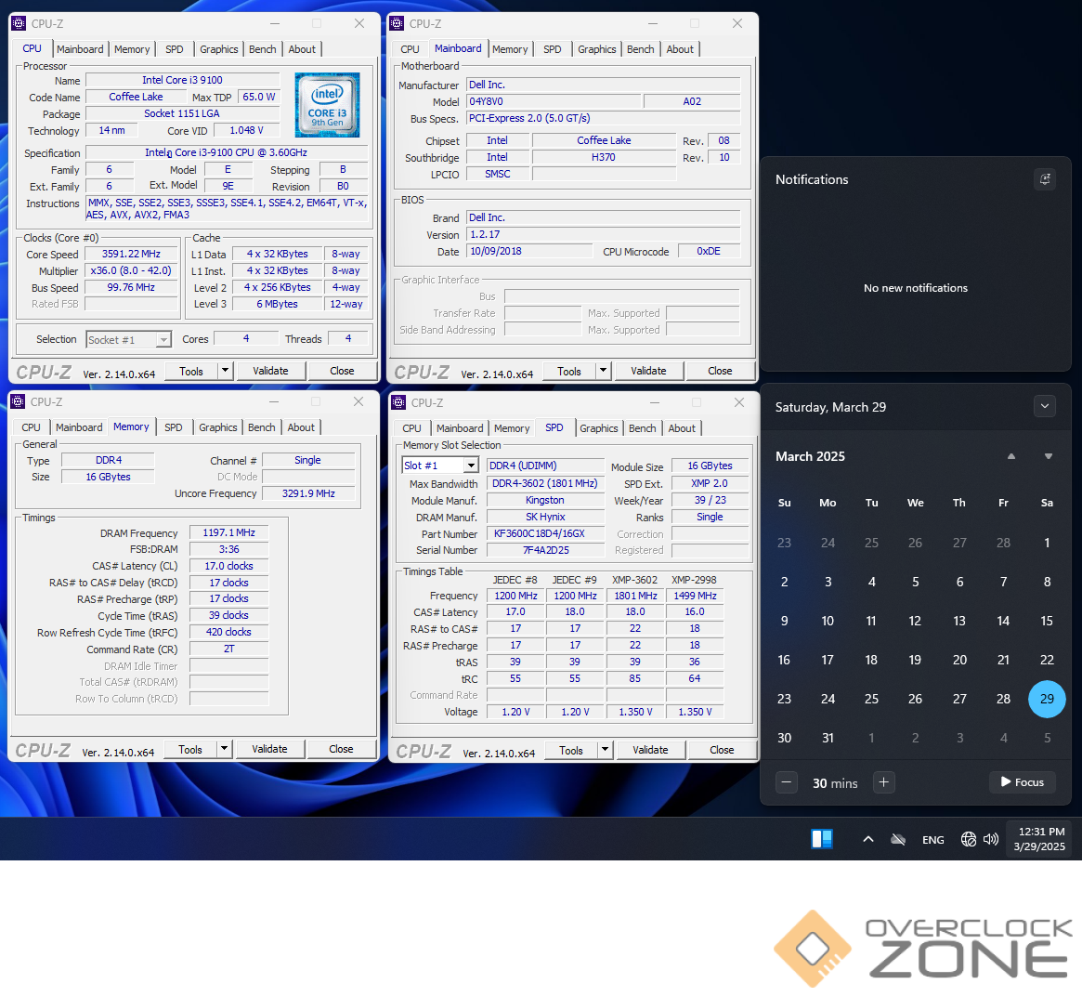Viewport: 1082px width, 997px height.
Task: Open Graphics tab in Mainboard window
Action: [x=597, y=49]
